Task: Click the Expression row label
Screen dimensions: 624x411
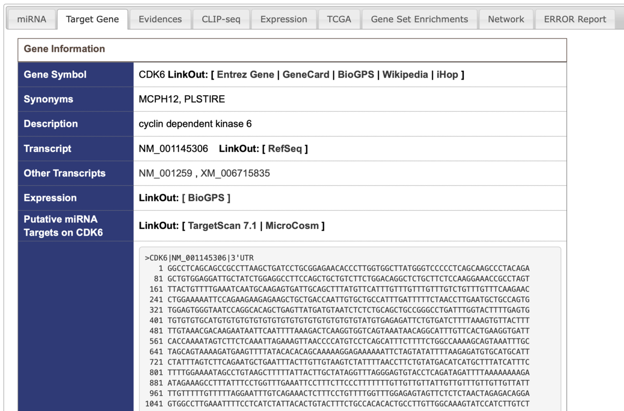Action: pos(50,198)
